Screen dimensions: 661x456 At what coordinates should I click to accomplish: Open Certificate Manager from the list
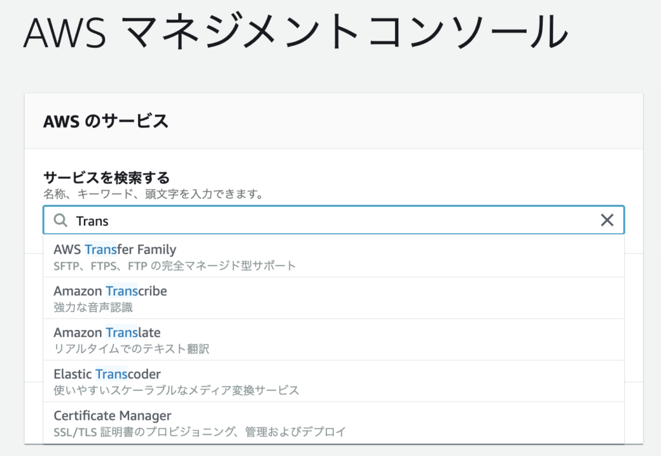pos(334,422)
